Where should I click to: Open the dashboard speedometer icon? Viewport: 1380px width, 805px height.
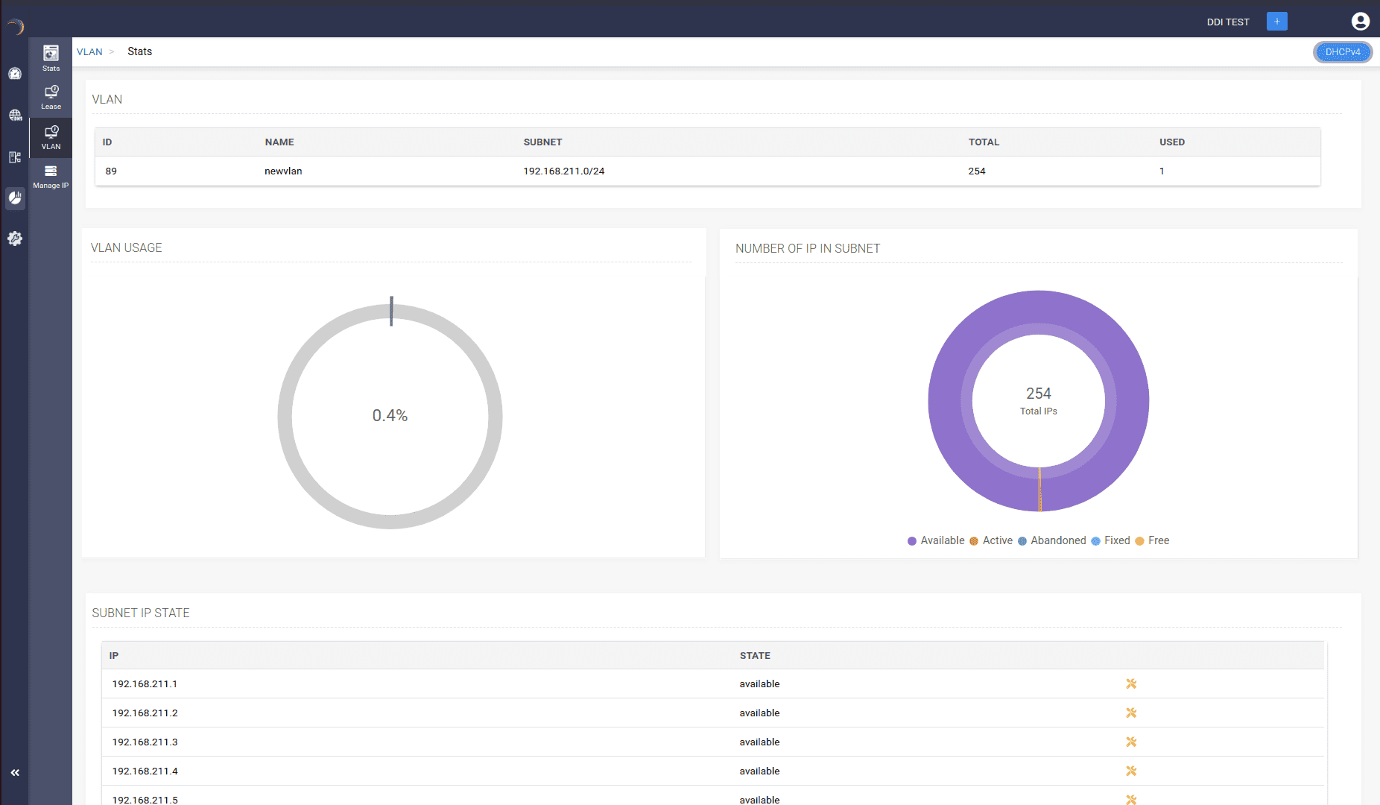(x=15, y=74)
